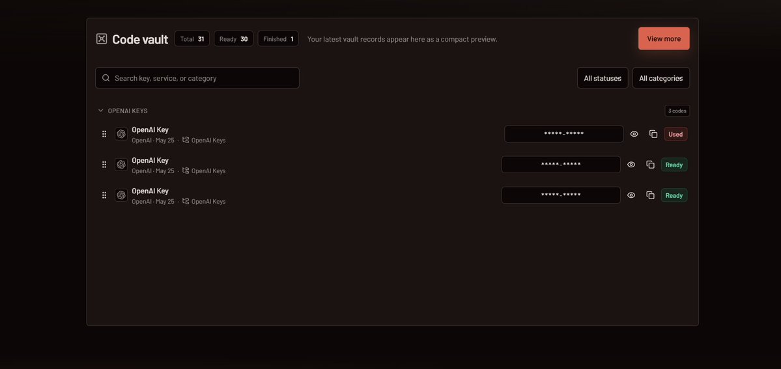Click the Ready badge in the middle row
Viewport: 781px width, 369px height.
pos(674,165)
